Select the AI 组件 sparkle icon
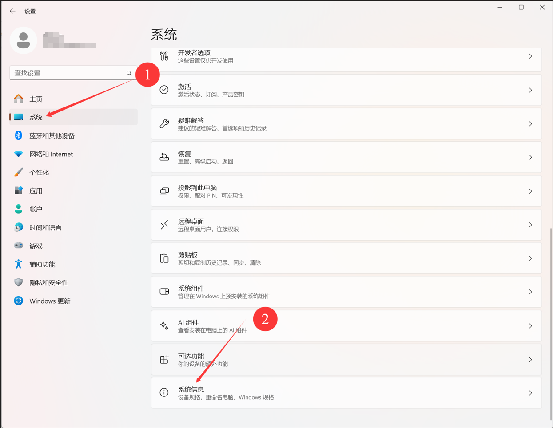Image resolution: width=553 pixels, height=428 pixels. (164, 325)
